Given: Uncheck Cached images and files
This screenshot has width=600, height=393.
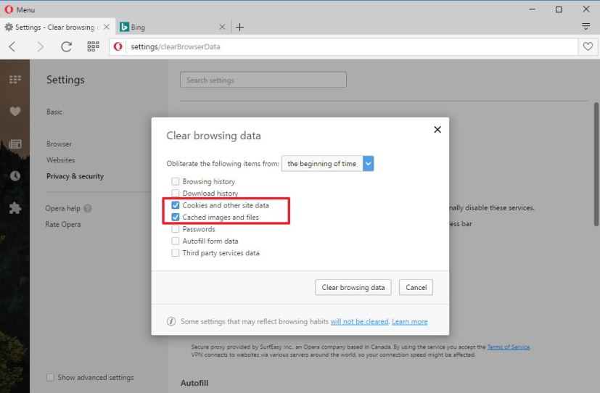Looking at the screenshot, I should 176,217.
